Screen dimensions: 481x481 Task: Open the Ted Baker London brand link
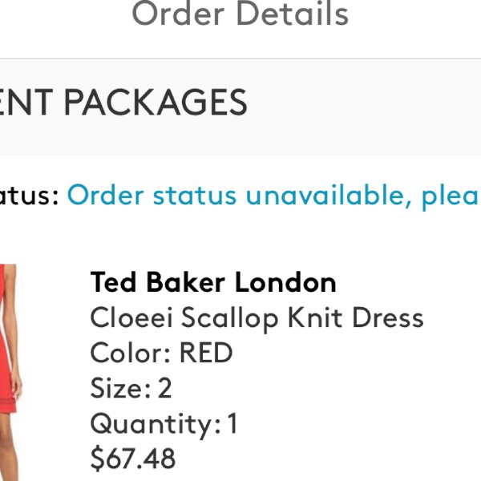point(213,282)
